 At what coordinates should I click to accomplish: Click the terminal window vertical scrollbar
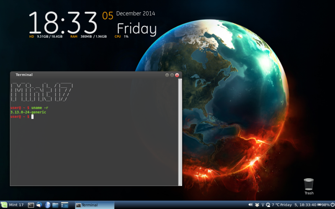(180, 125)
